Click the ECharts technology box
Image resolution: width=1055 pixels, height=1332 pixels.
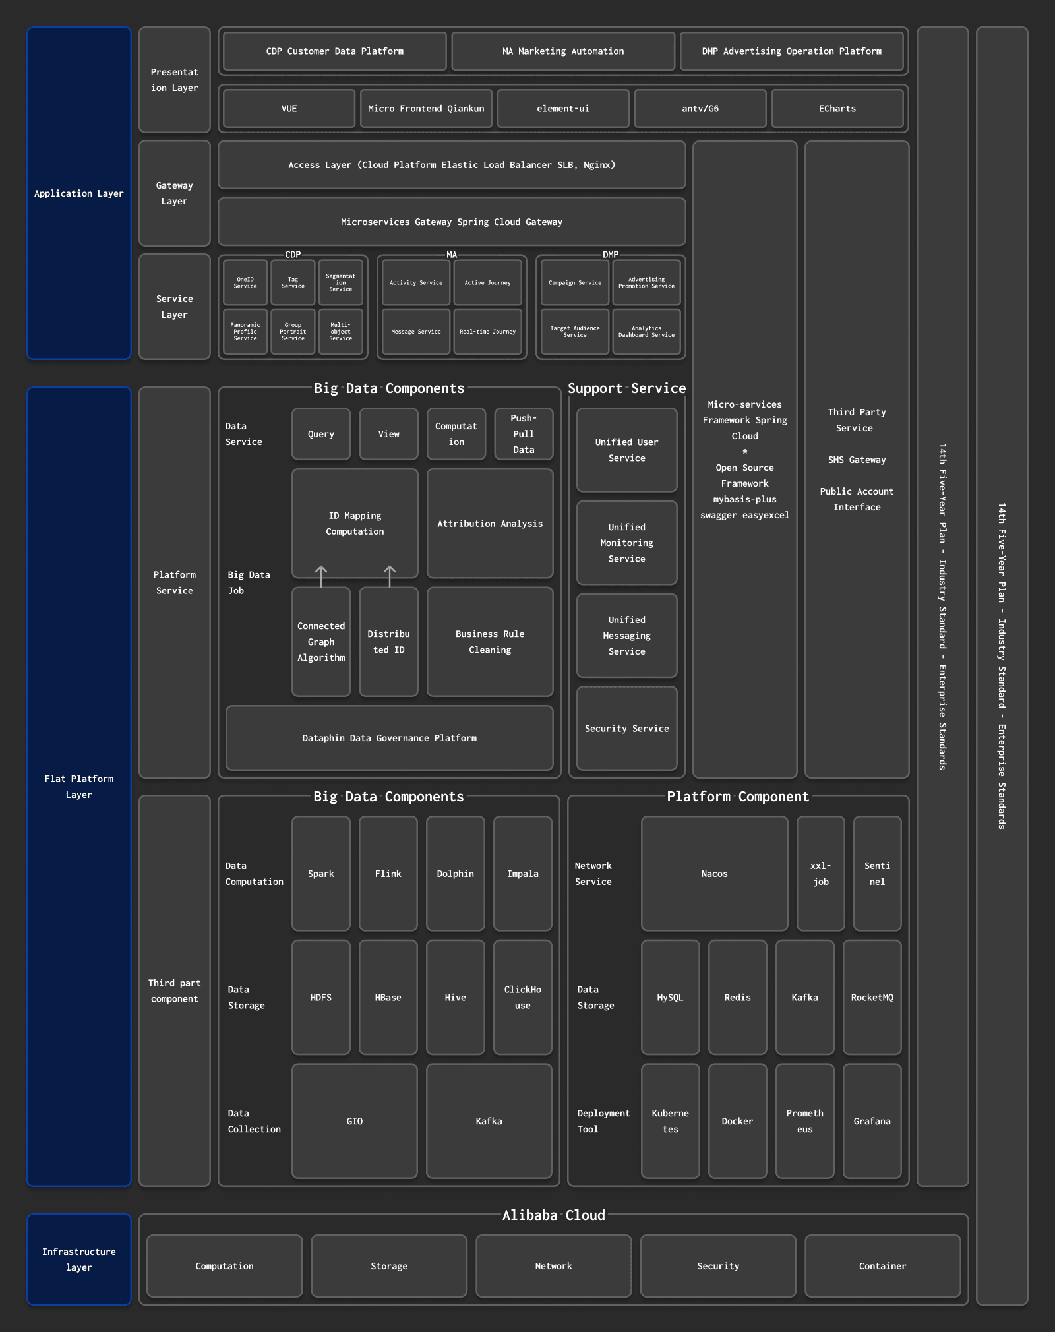[x=837, y=109]
